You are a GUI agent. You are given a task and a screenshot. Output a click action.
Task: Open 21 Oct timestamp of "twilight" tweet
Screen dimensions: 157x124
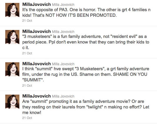(27, 118)
